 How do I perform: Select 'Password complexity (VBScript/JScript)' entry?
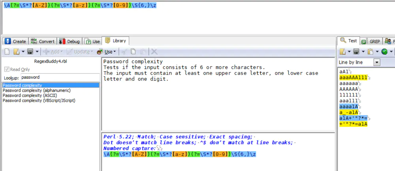coord(39,100)
